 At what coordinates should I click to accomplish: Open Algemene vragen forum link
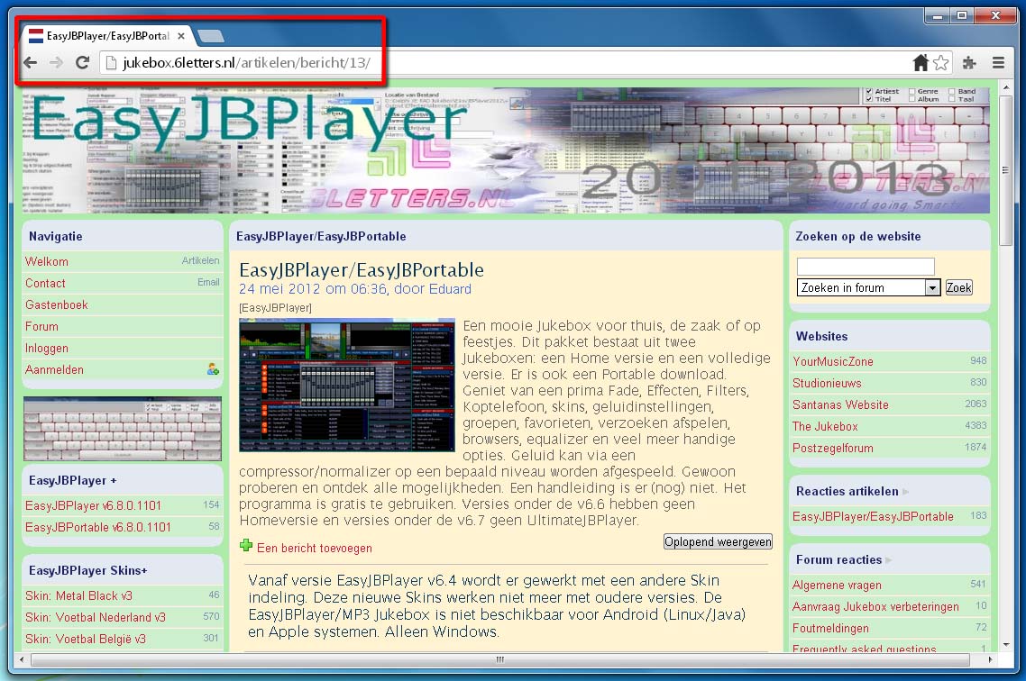coord(837,585)
